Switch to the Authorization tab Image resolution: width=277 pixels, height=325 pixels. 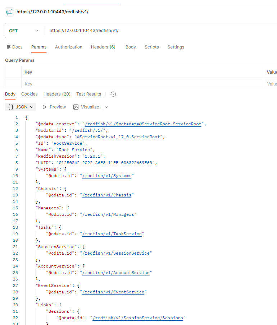point(69,47)
